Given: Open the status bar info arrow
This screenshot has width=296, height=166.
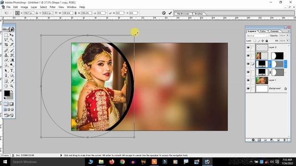Looking at the screenshot, I should (x=61, y=155).
